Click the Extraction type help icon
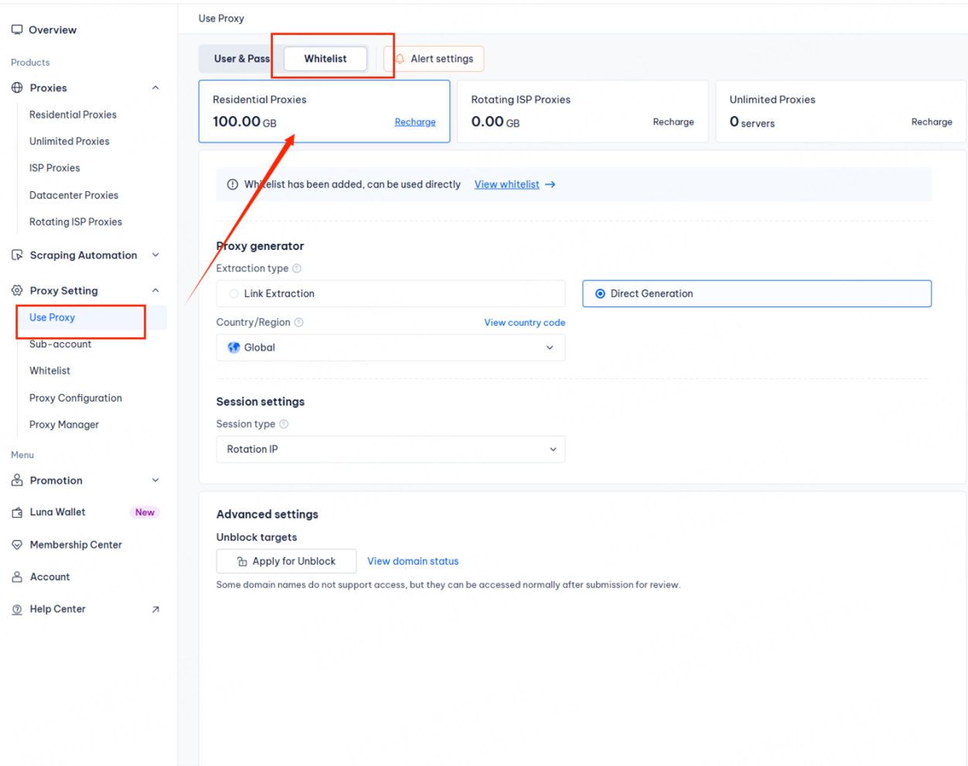 [297, 268]
